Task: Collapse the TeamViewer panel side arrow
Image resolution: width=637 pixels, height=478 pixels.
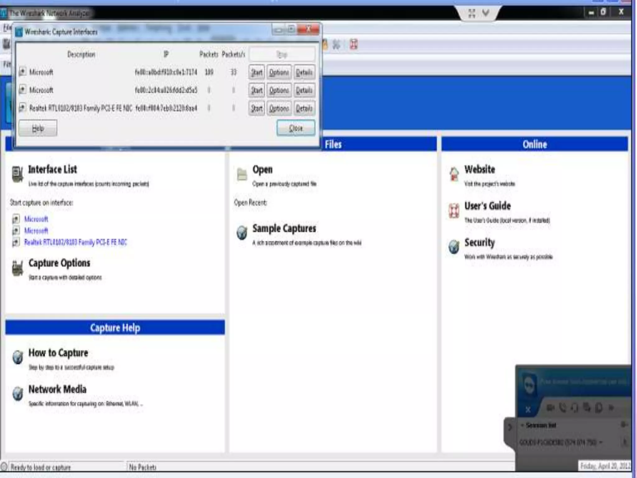Action: point(510,427)
